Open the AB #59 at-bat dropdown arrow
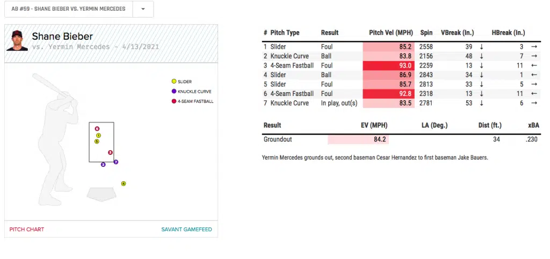 [142, 9]
